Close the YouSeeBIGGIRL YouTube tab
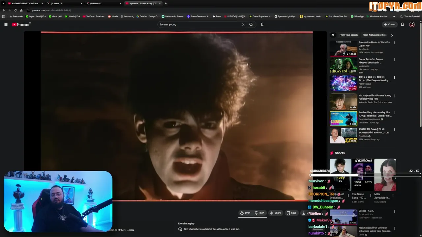This screenshot has width=422, height=237. click(42, 3)
